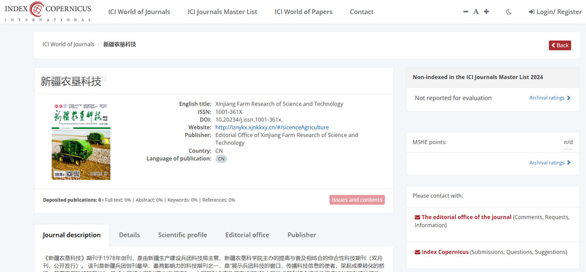Viewport: 586px width, 272px height.
Task: Switch to the Details tab
Action: tap(129, 235)
